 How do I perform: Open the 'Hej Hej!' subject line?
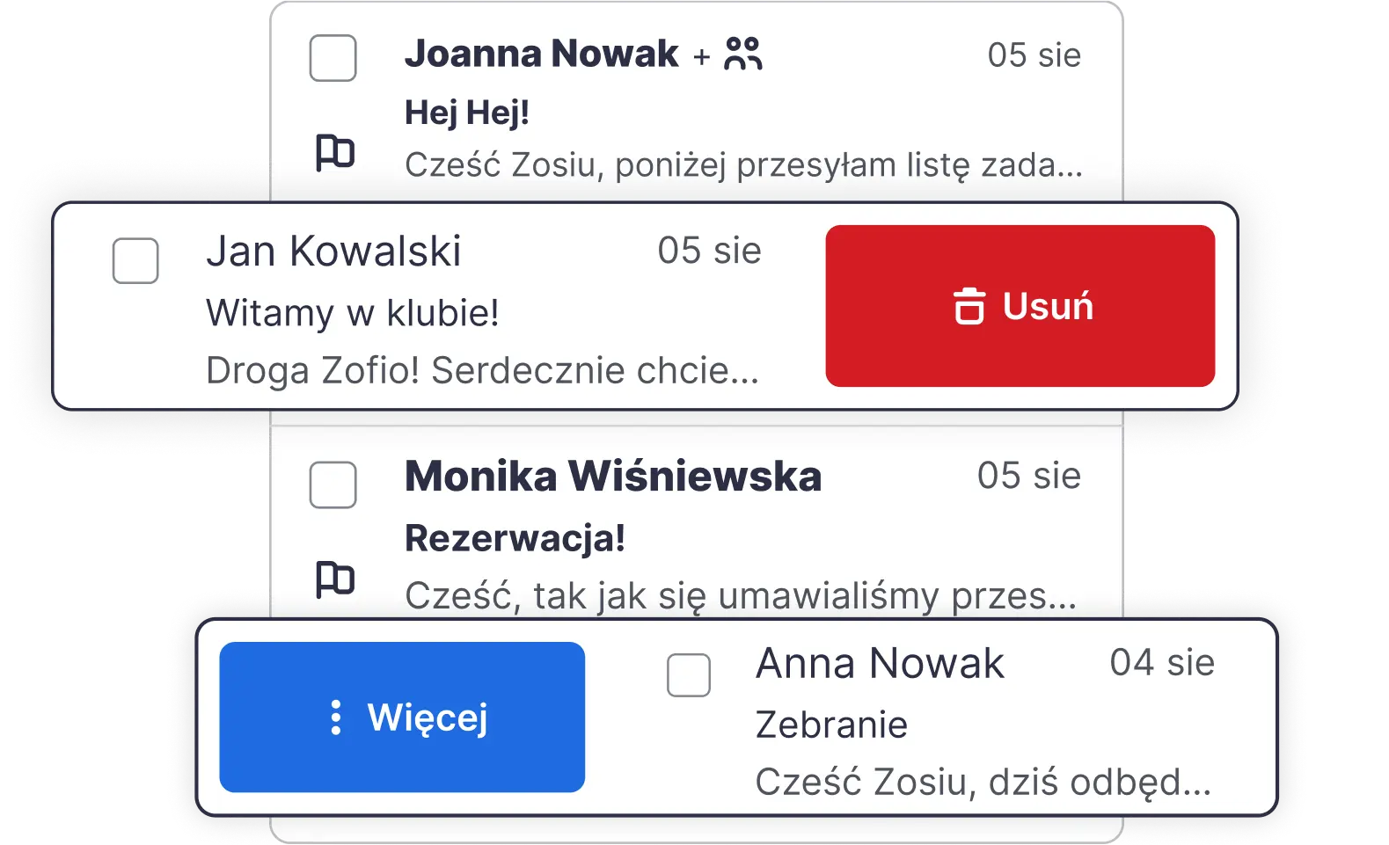coord(466,113)
